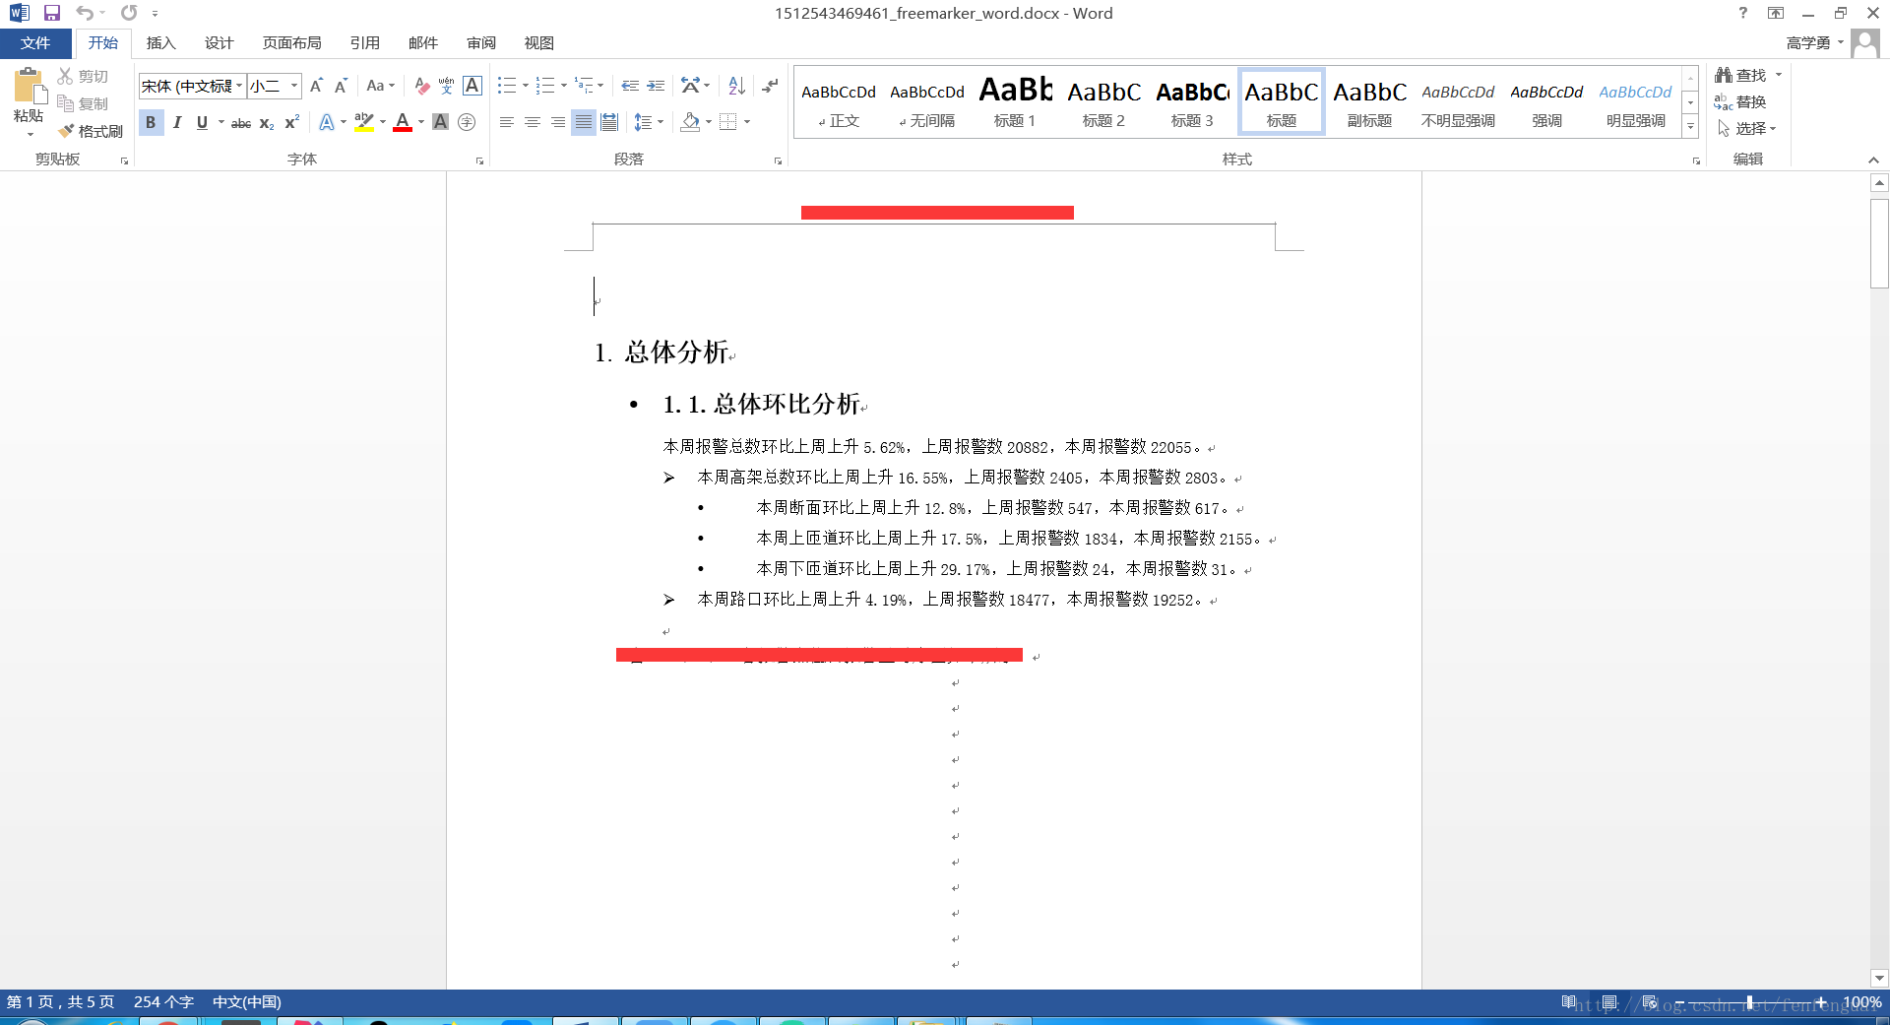Open the borders dropdown
The image size is (1890, 1025).
click(x=747, y=122)
